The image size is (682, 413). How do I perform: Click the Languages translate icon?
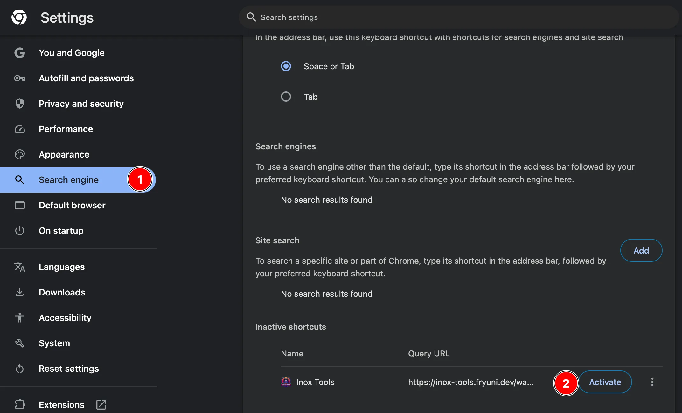[20, 267]
